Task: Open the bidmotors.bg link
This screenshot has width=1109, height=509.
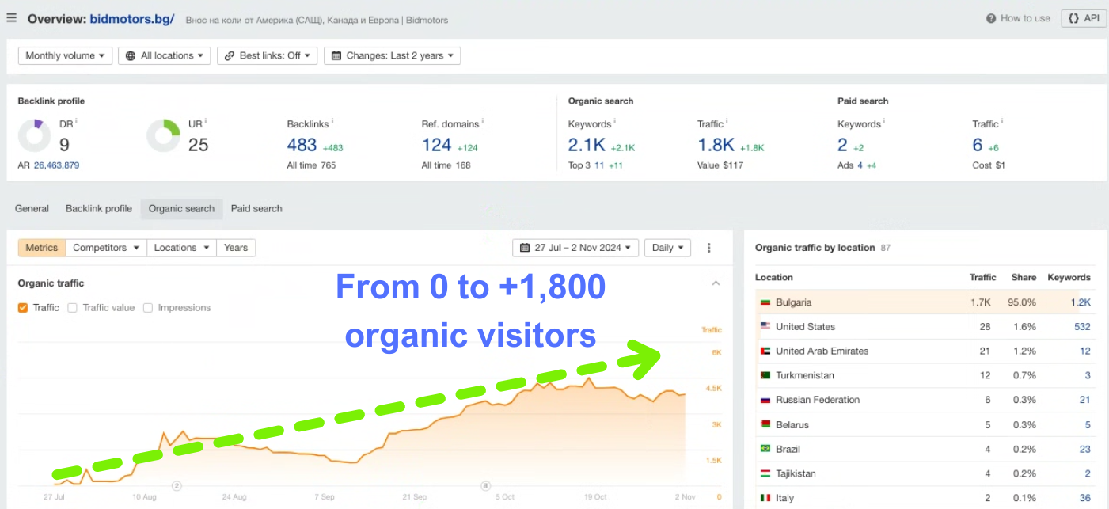Action: click(x=133, y=17)
